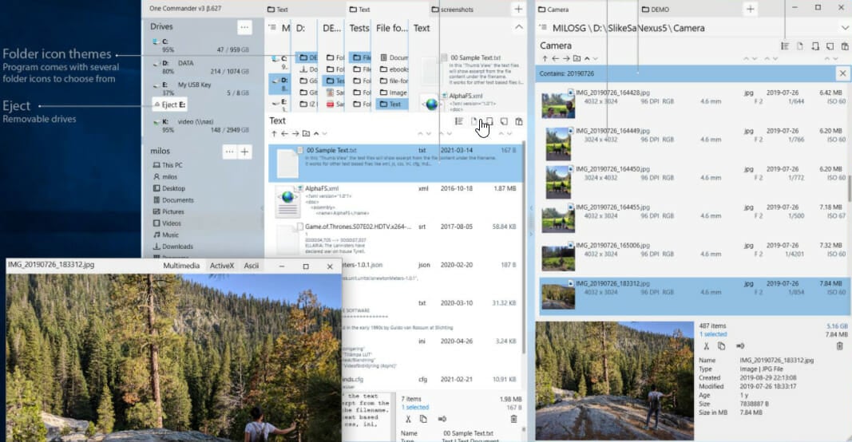Screen dimensions: 852x442
Task: Select the Camera tab in right pane
Action: tap(553, 10)
